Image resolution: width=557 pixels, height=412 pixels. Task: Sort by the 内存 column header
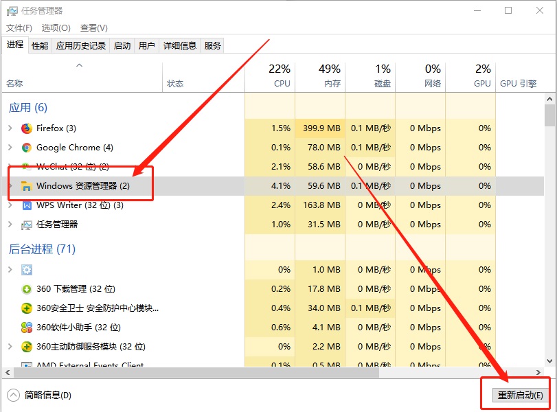[x=320, y=77]
